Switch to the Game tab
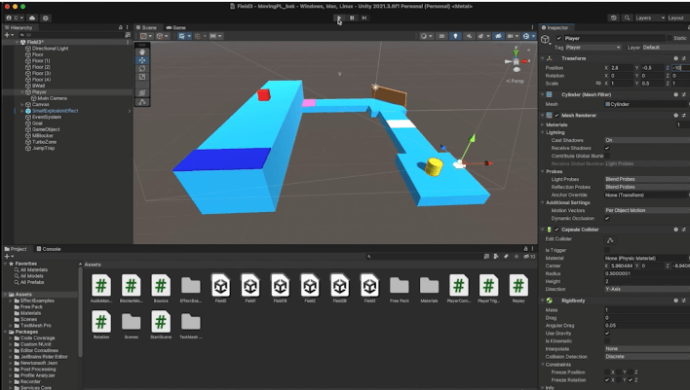Viewport: 690px width, 390px height. point(178,27)
